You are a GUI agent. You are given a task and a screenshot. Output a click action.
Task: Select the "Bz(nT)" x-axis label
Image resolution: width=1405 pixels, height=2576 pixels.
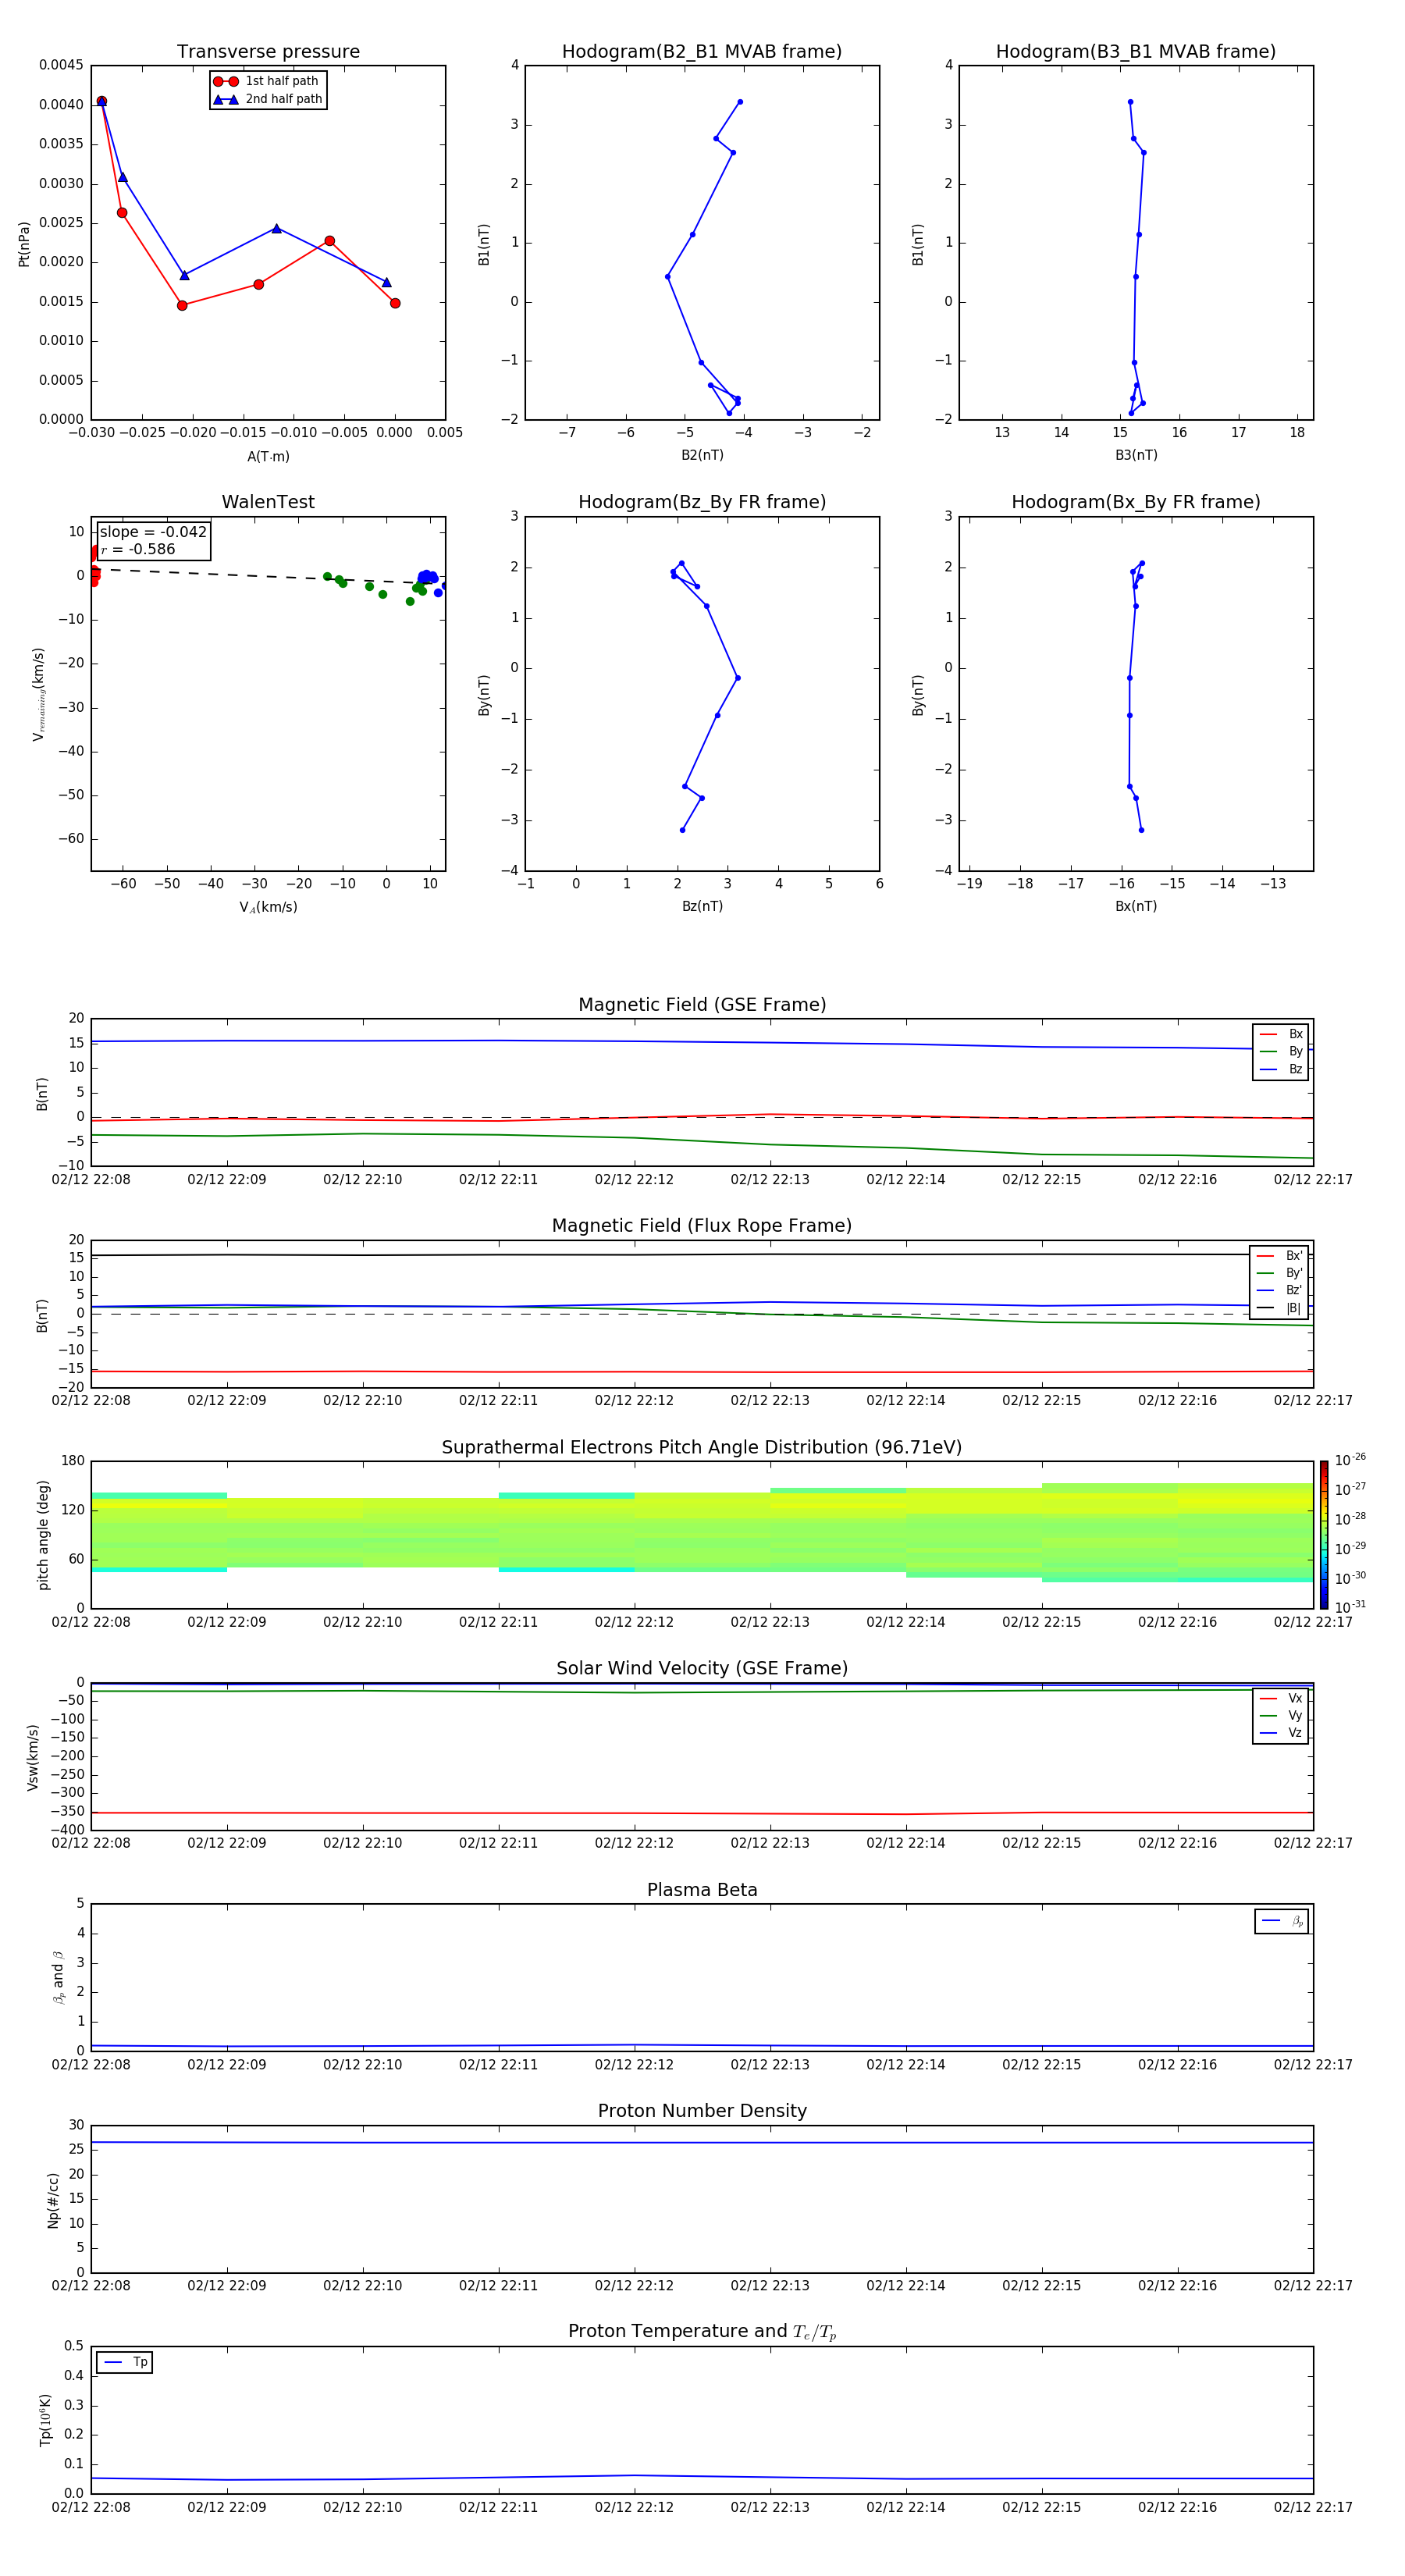click(702, 906)
